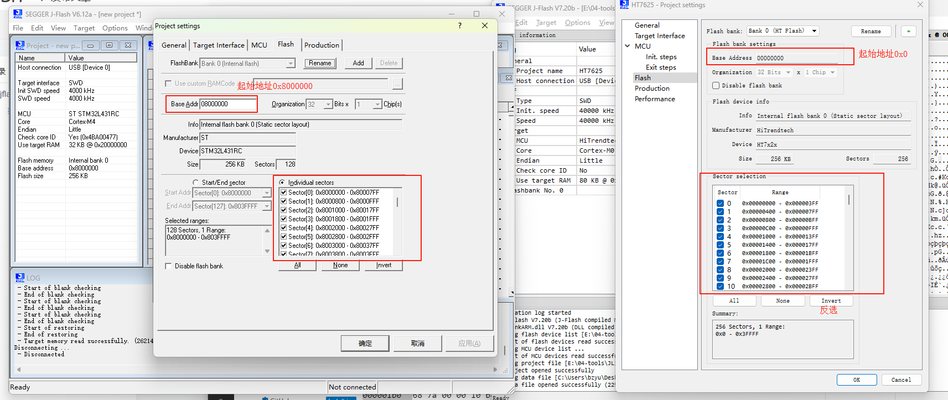Switch to the General tab
This screenshot has height=400, width=948.
tap(174, 45)
